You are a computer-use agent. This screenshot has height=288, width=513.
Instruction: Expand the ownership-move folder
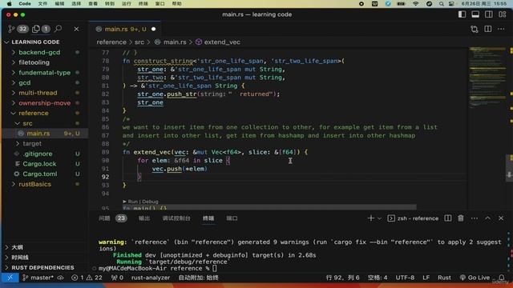pyautogui.click(x=45, y=103)
